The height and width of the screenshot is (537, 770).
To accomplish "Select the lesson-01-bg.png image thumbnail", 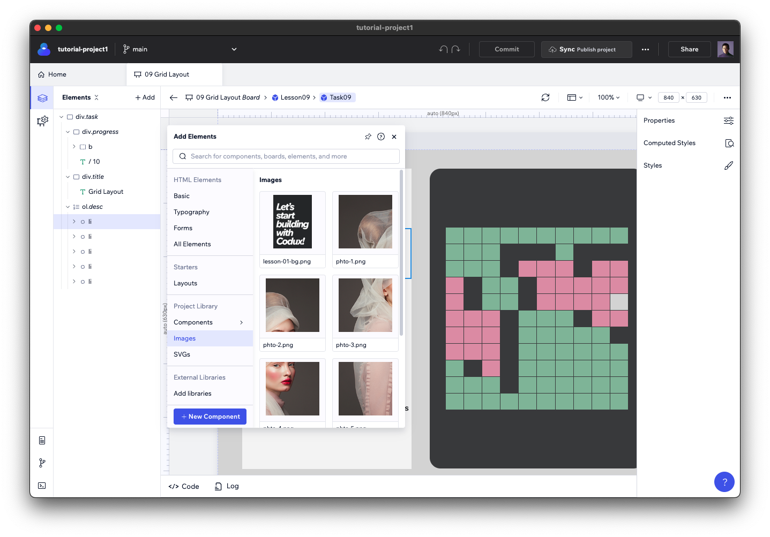I will click(293, 230).
